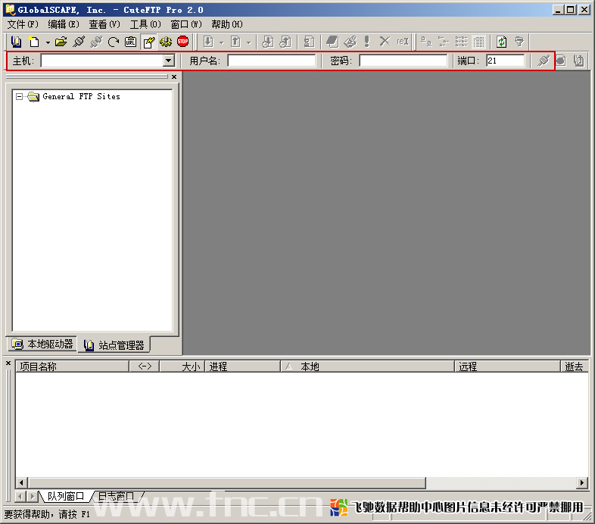Click the connection settings icon after Quick Connect plug

(561, 61)
